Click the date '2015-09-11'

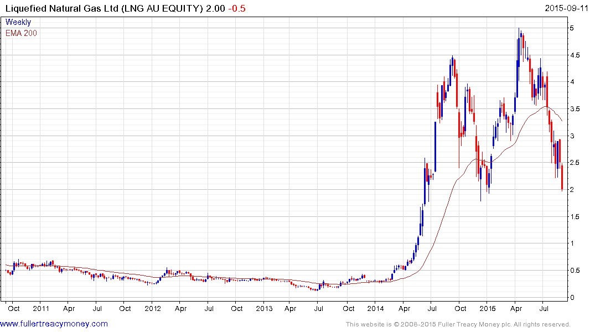(x=567, y=8)
